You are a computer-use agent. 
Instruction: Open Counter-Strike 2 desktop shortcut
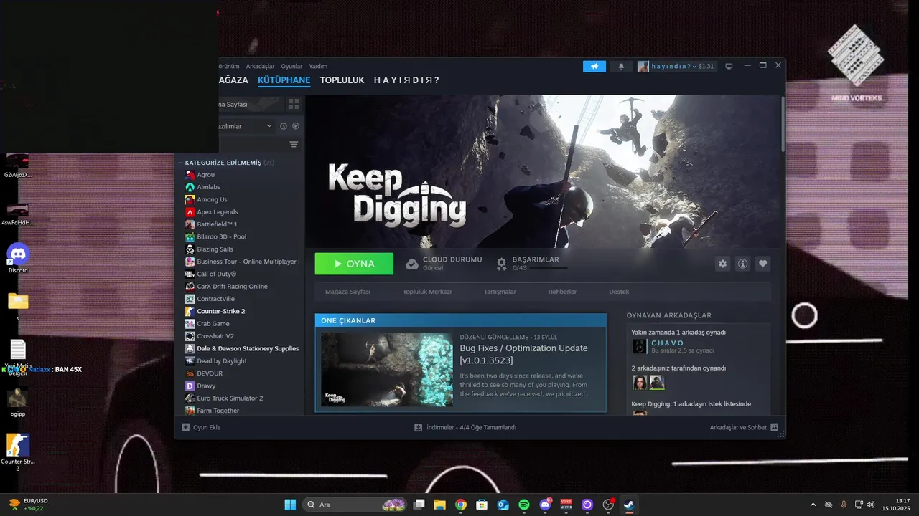pyautogui.click(x=18, y=451)
